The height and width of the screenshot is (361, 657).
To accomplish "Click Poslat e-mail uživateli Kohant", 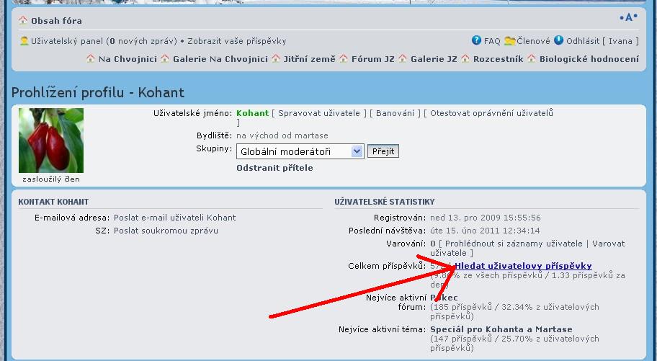I will point(174,218).
